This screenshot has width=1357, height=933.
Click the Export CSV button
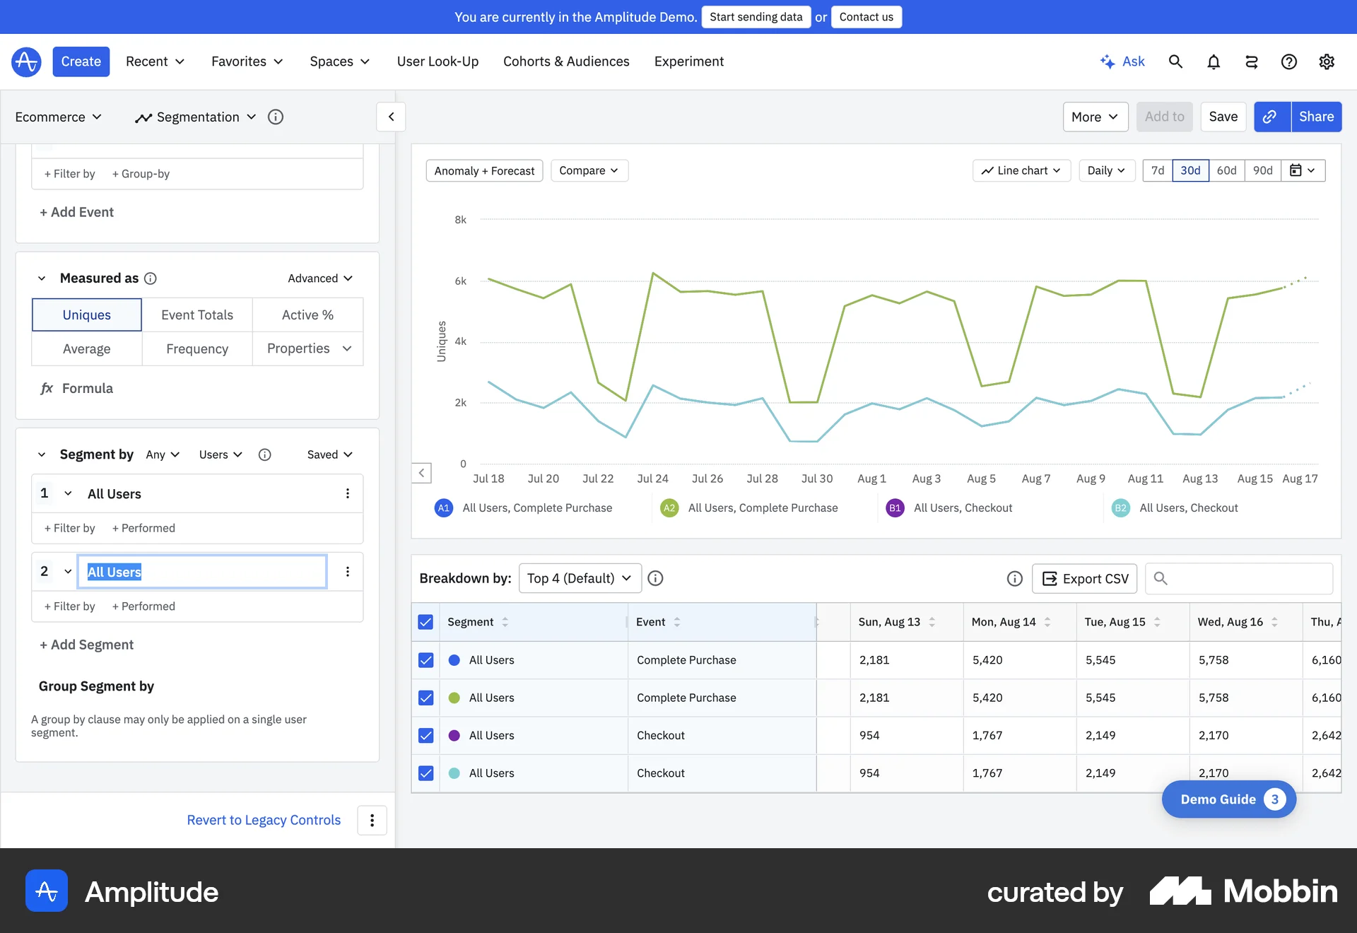1085,578
